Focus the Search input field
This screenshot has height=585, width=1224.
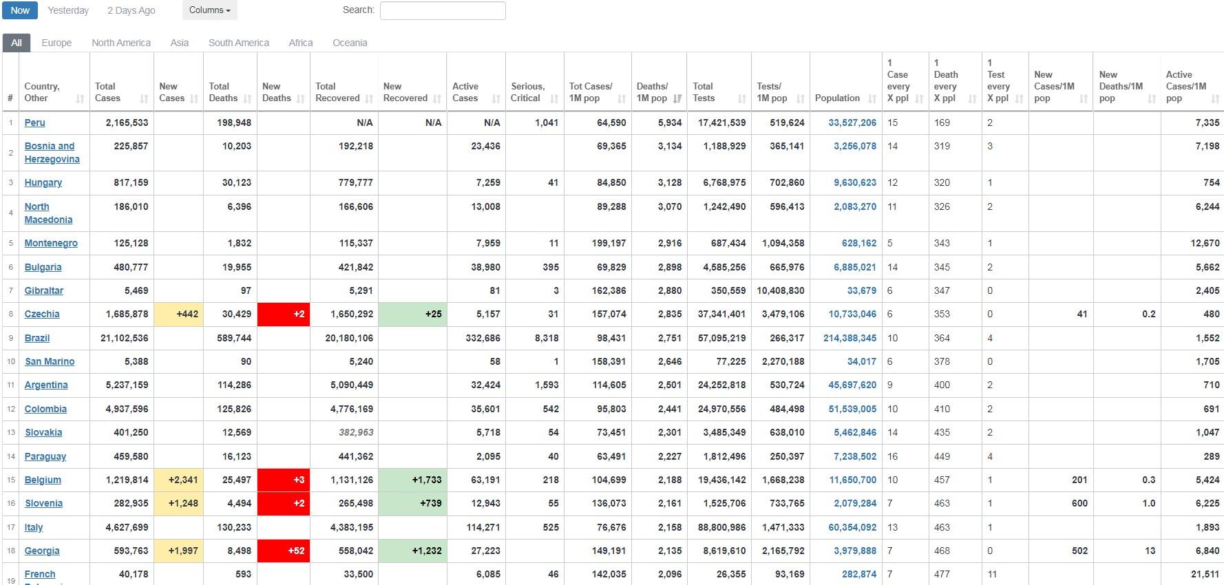(443, 10)
